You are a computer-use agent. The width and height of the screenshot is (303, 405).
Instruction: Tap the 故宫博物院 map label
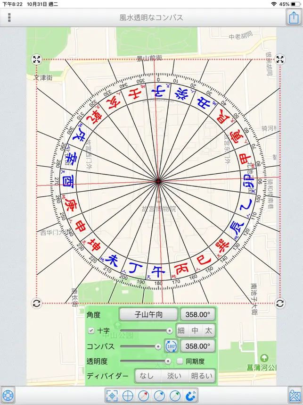pyautogui.click(x=159, y=209)
